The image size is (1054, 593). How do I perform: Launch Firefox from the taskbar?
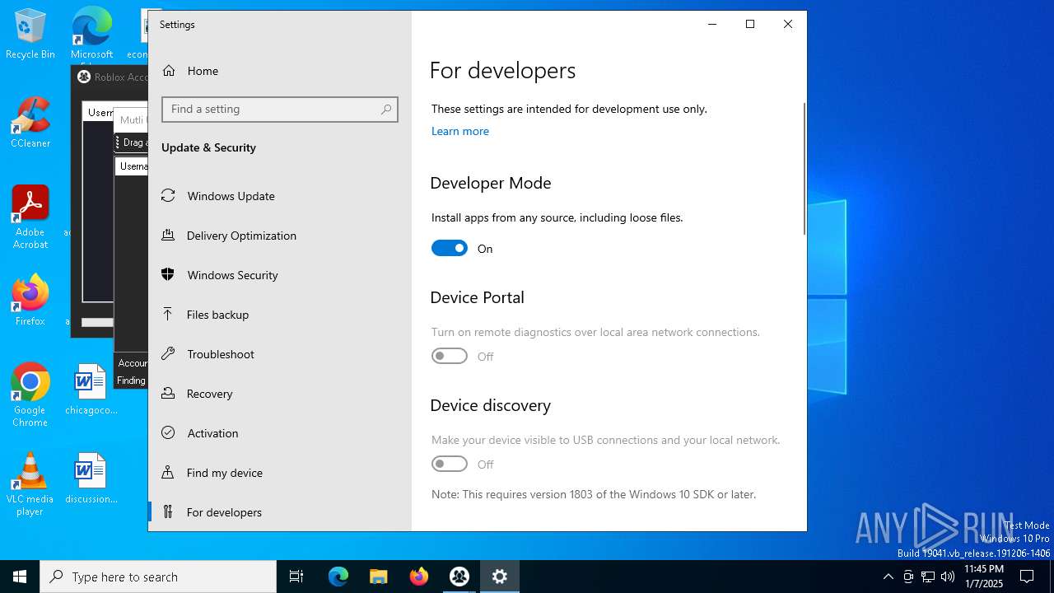[x=418, y=577]
